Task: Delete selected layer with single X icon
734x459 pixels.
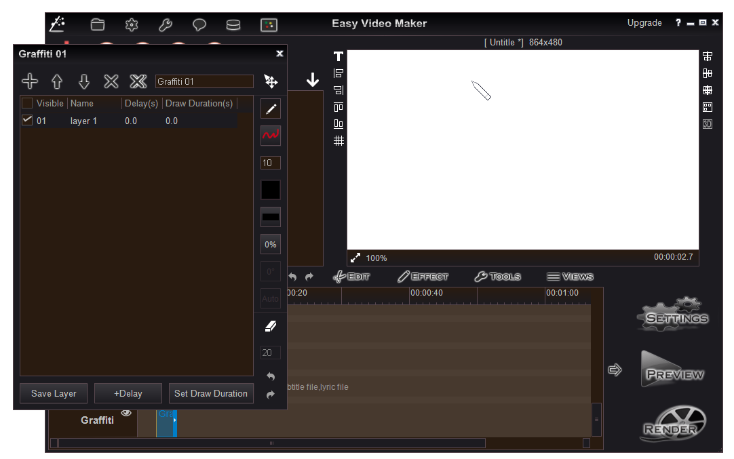Action: click(x=111, y=81)
